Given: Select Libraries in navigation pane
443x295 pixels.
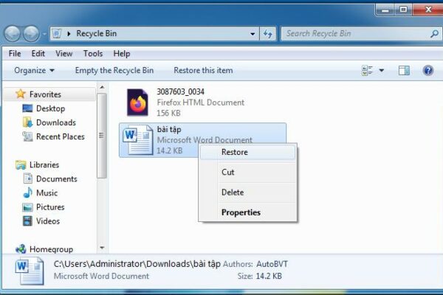Looking at the screenshot, I should 44,165.
